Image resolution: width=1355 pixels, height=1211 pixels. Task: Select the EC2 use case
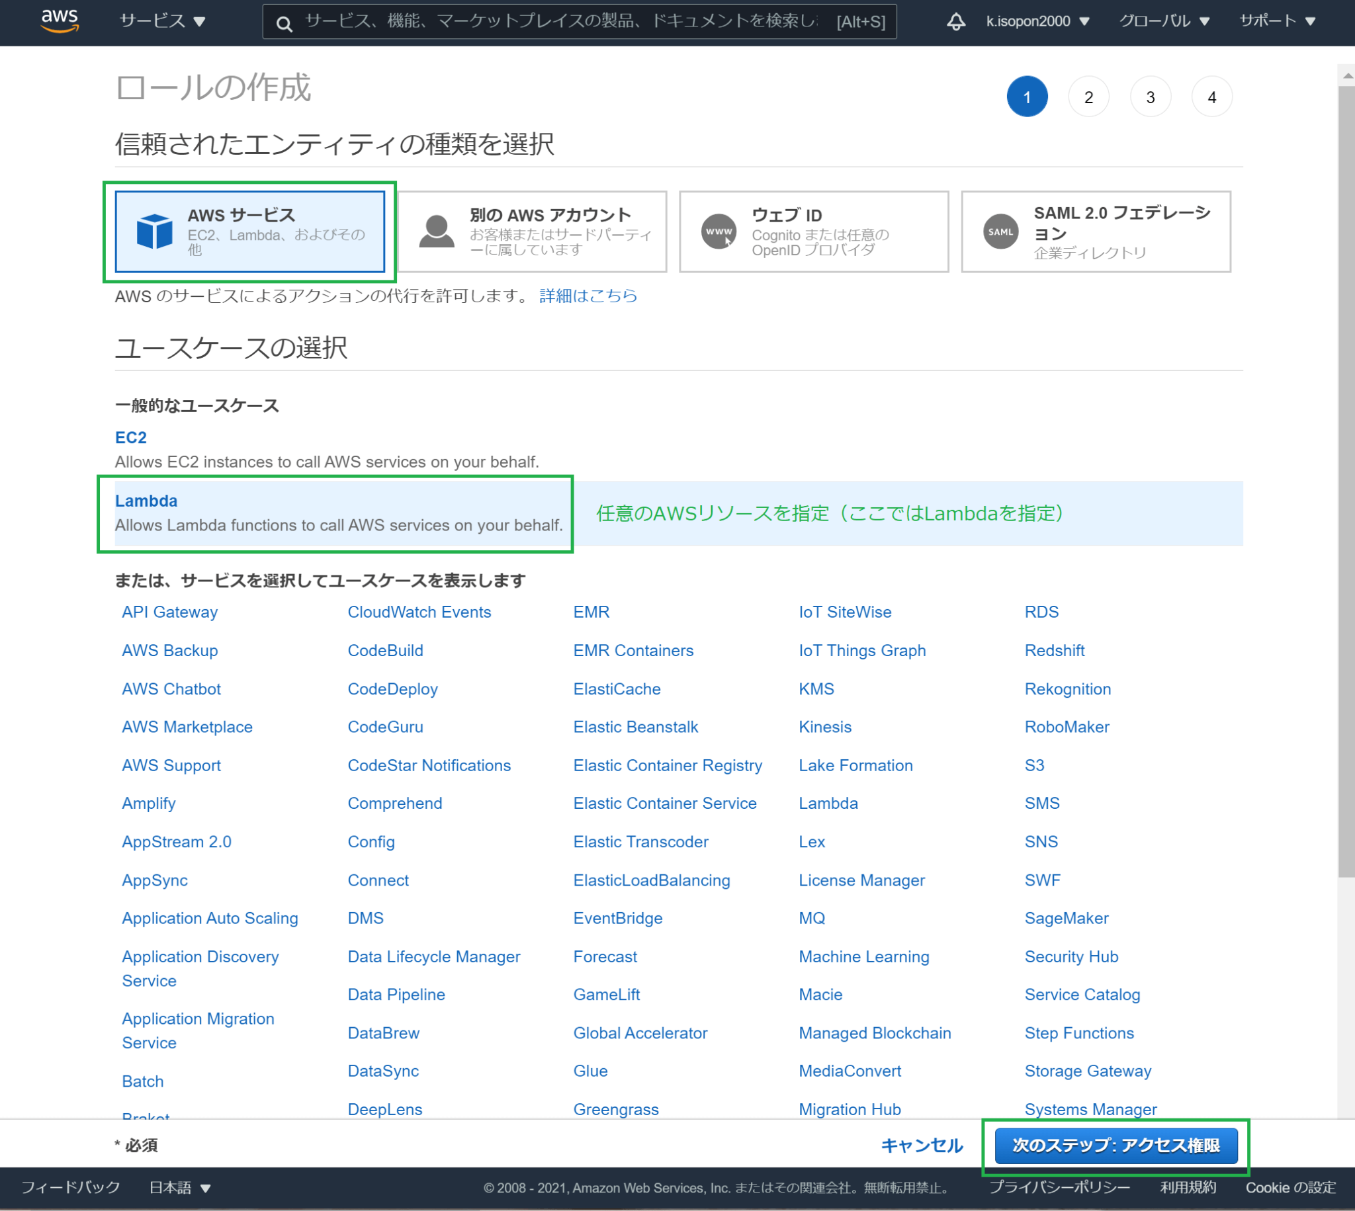130,438
